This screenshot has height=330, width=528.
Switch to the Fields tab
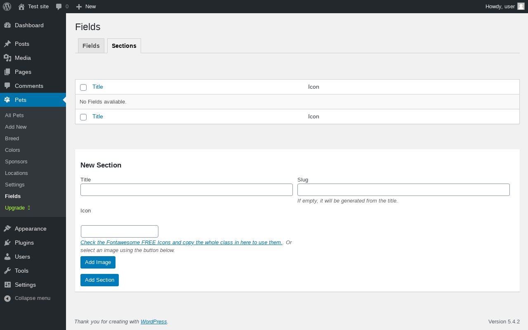tap(91, 46)
